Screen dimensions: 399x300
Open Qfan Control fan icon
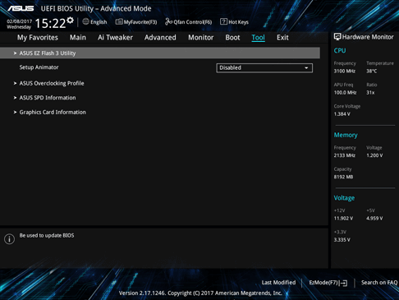pos(168,21)
